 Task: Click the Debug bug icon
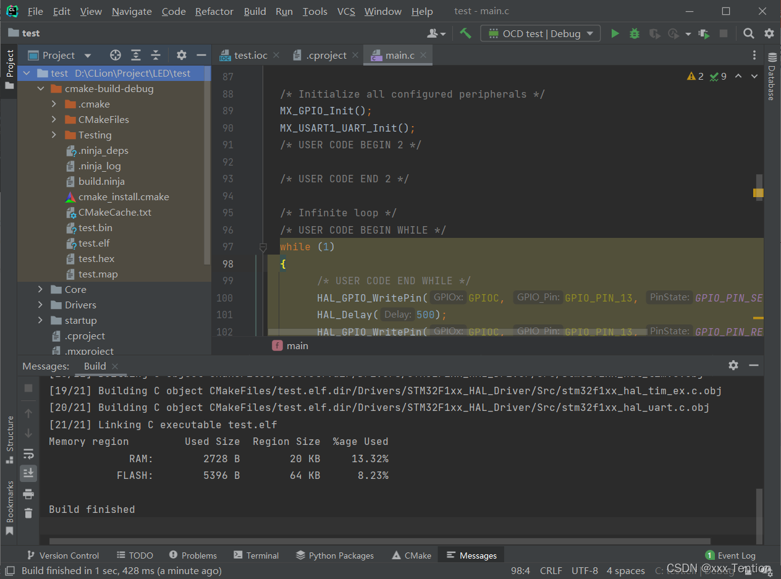[x=634, y=33]
